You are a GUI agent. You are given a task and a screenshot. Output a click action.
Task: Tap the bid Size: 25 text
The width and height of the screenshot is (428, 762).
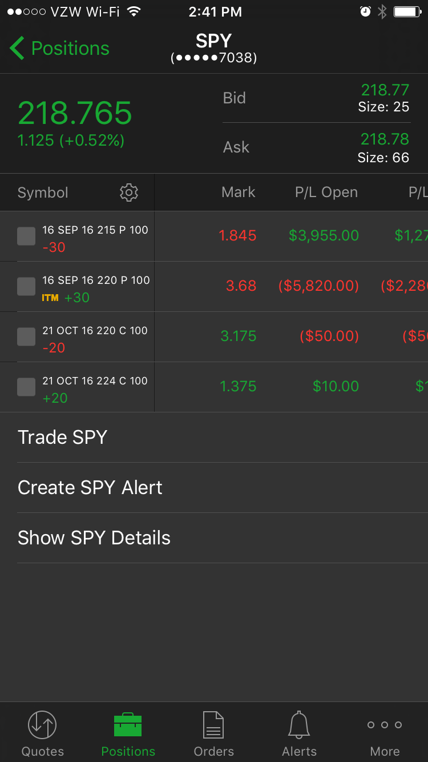click(x=384, y=107)
